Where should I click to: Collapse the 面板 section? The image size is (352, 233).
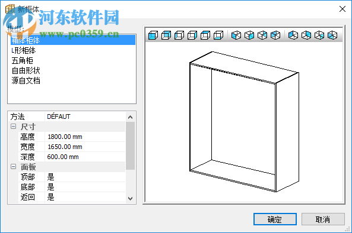[14, 167]
